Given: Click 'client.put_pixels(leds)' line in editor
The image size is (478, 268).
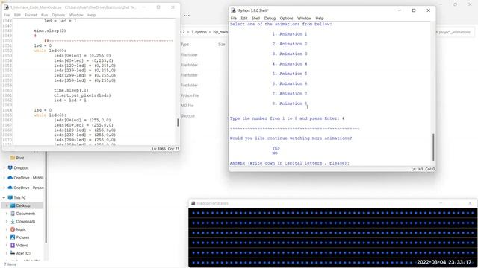Looking at the screenshot, I should click(82, 95).
